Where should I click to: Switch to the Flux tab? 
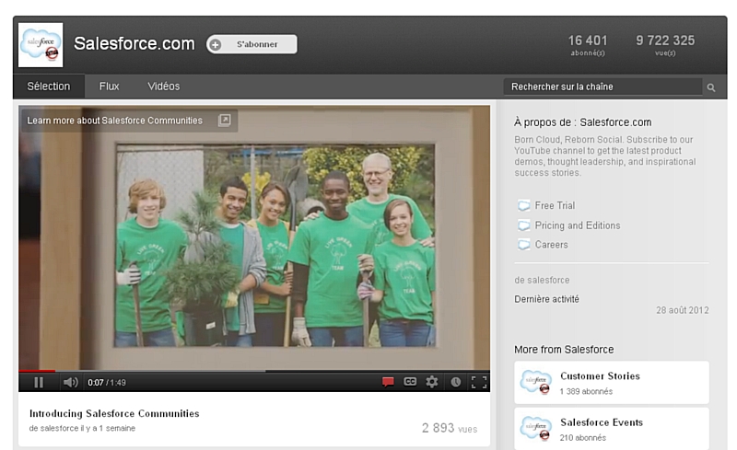pyautogui.click(x=109, y=87)
